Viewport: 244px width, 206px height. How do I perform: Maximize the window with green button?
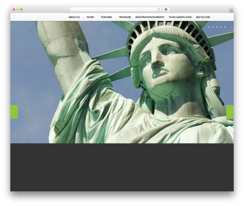21,9
